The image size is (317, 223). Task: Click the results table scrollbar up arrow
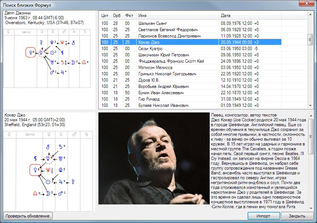coord(310,14)
